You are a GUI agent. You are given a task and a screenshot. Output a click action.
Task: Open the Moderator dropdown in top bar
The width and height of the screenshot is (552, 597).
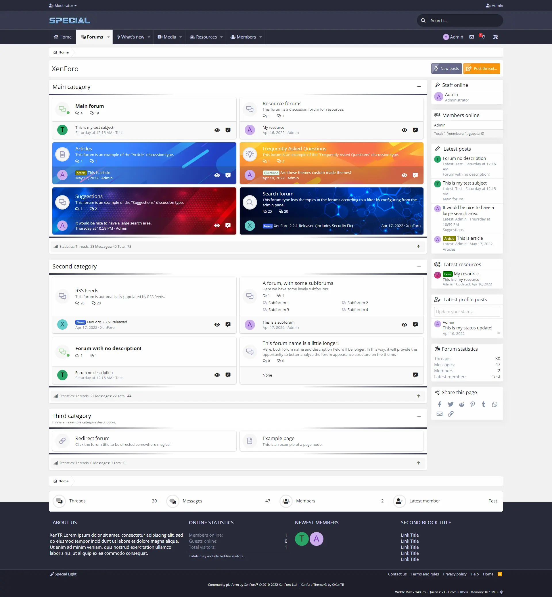coord(63,6)
